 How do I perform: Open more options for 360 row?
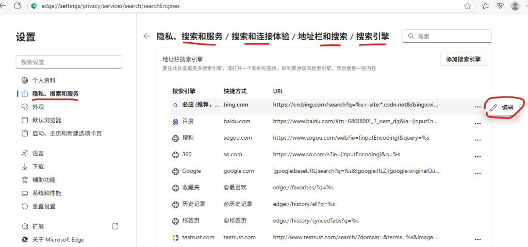pos(477,156)
